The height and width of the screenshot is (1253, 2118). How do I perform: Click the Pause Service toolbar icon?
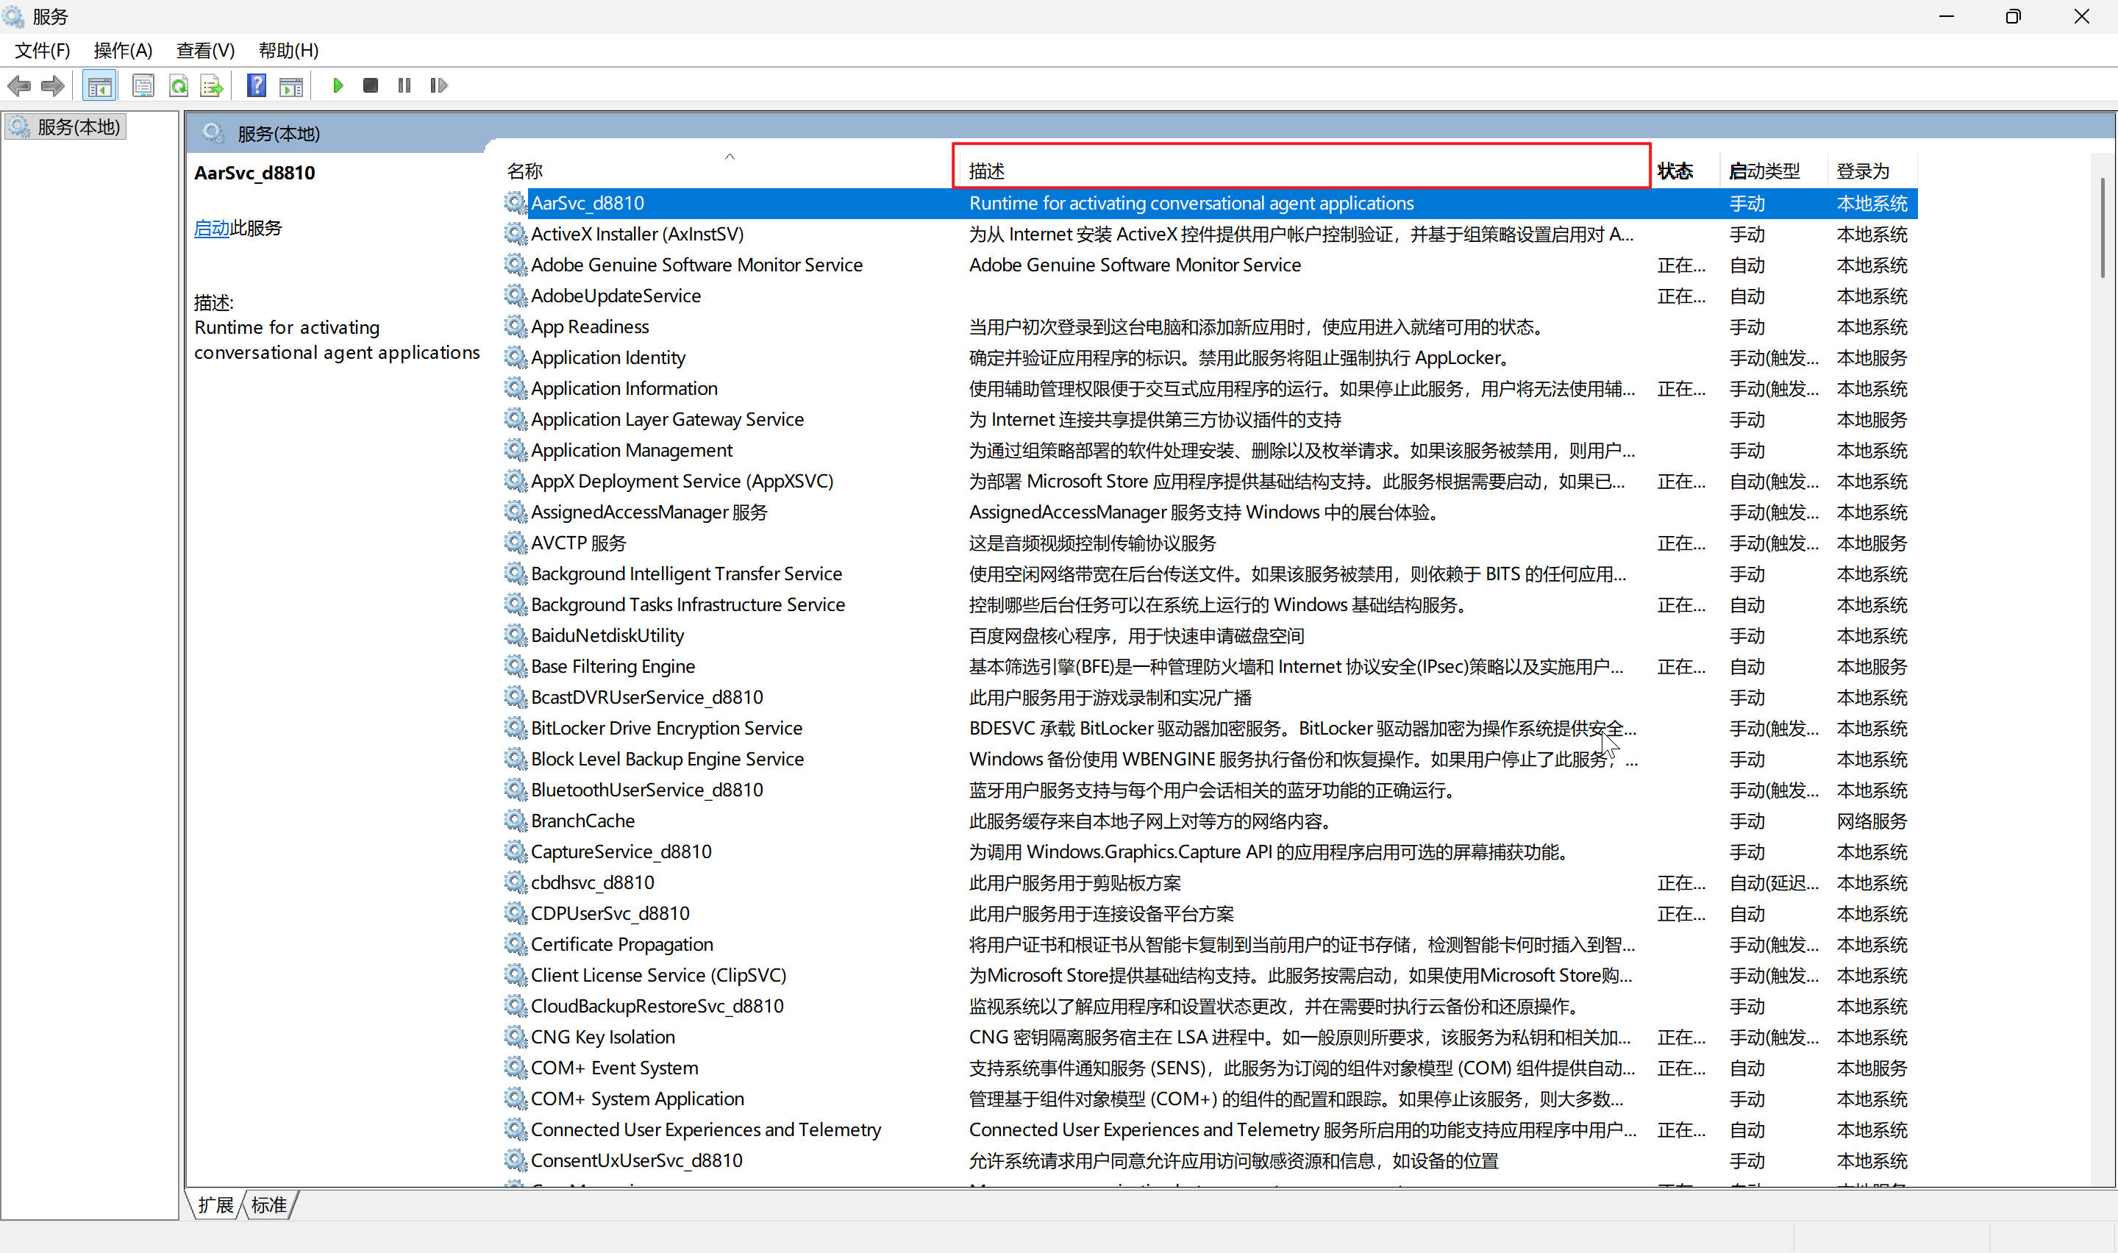point(404,85)
